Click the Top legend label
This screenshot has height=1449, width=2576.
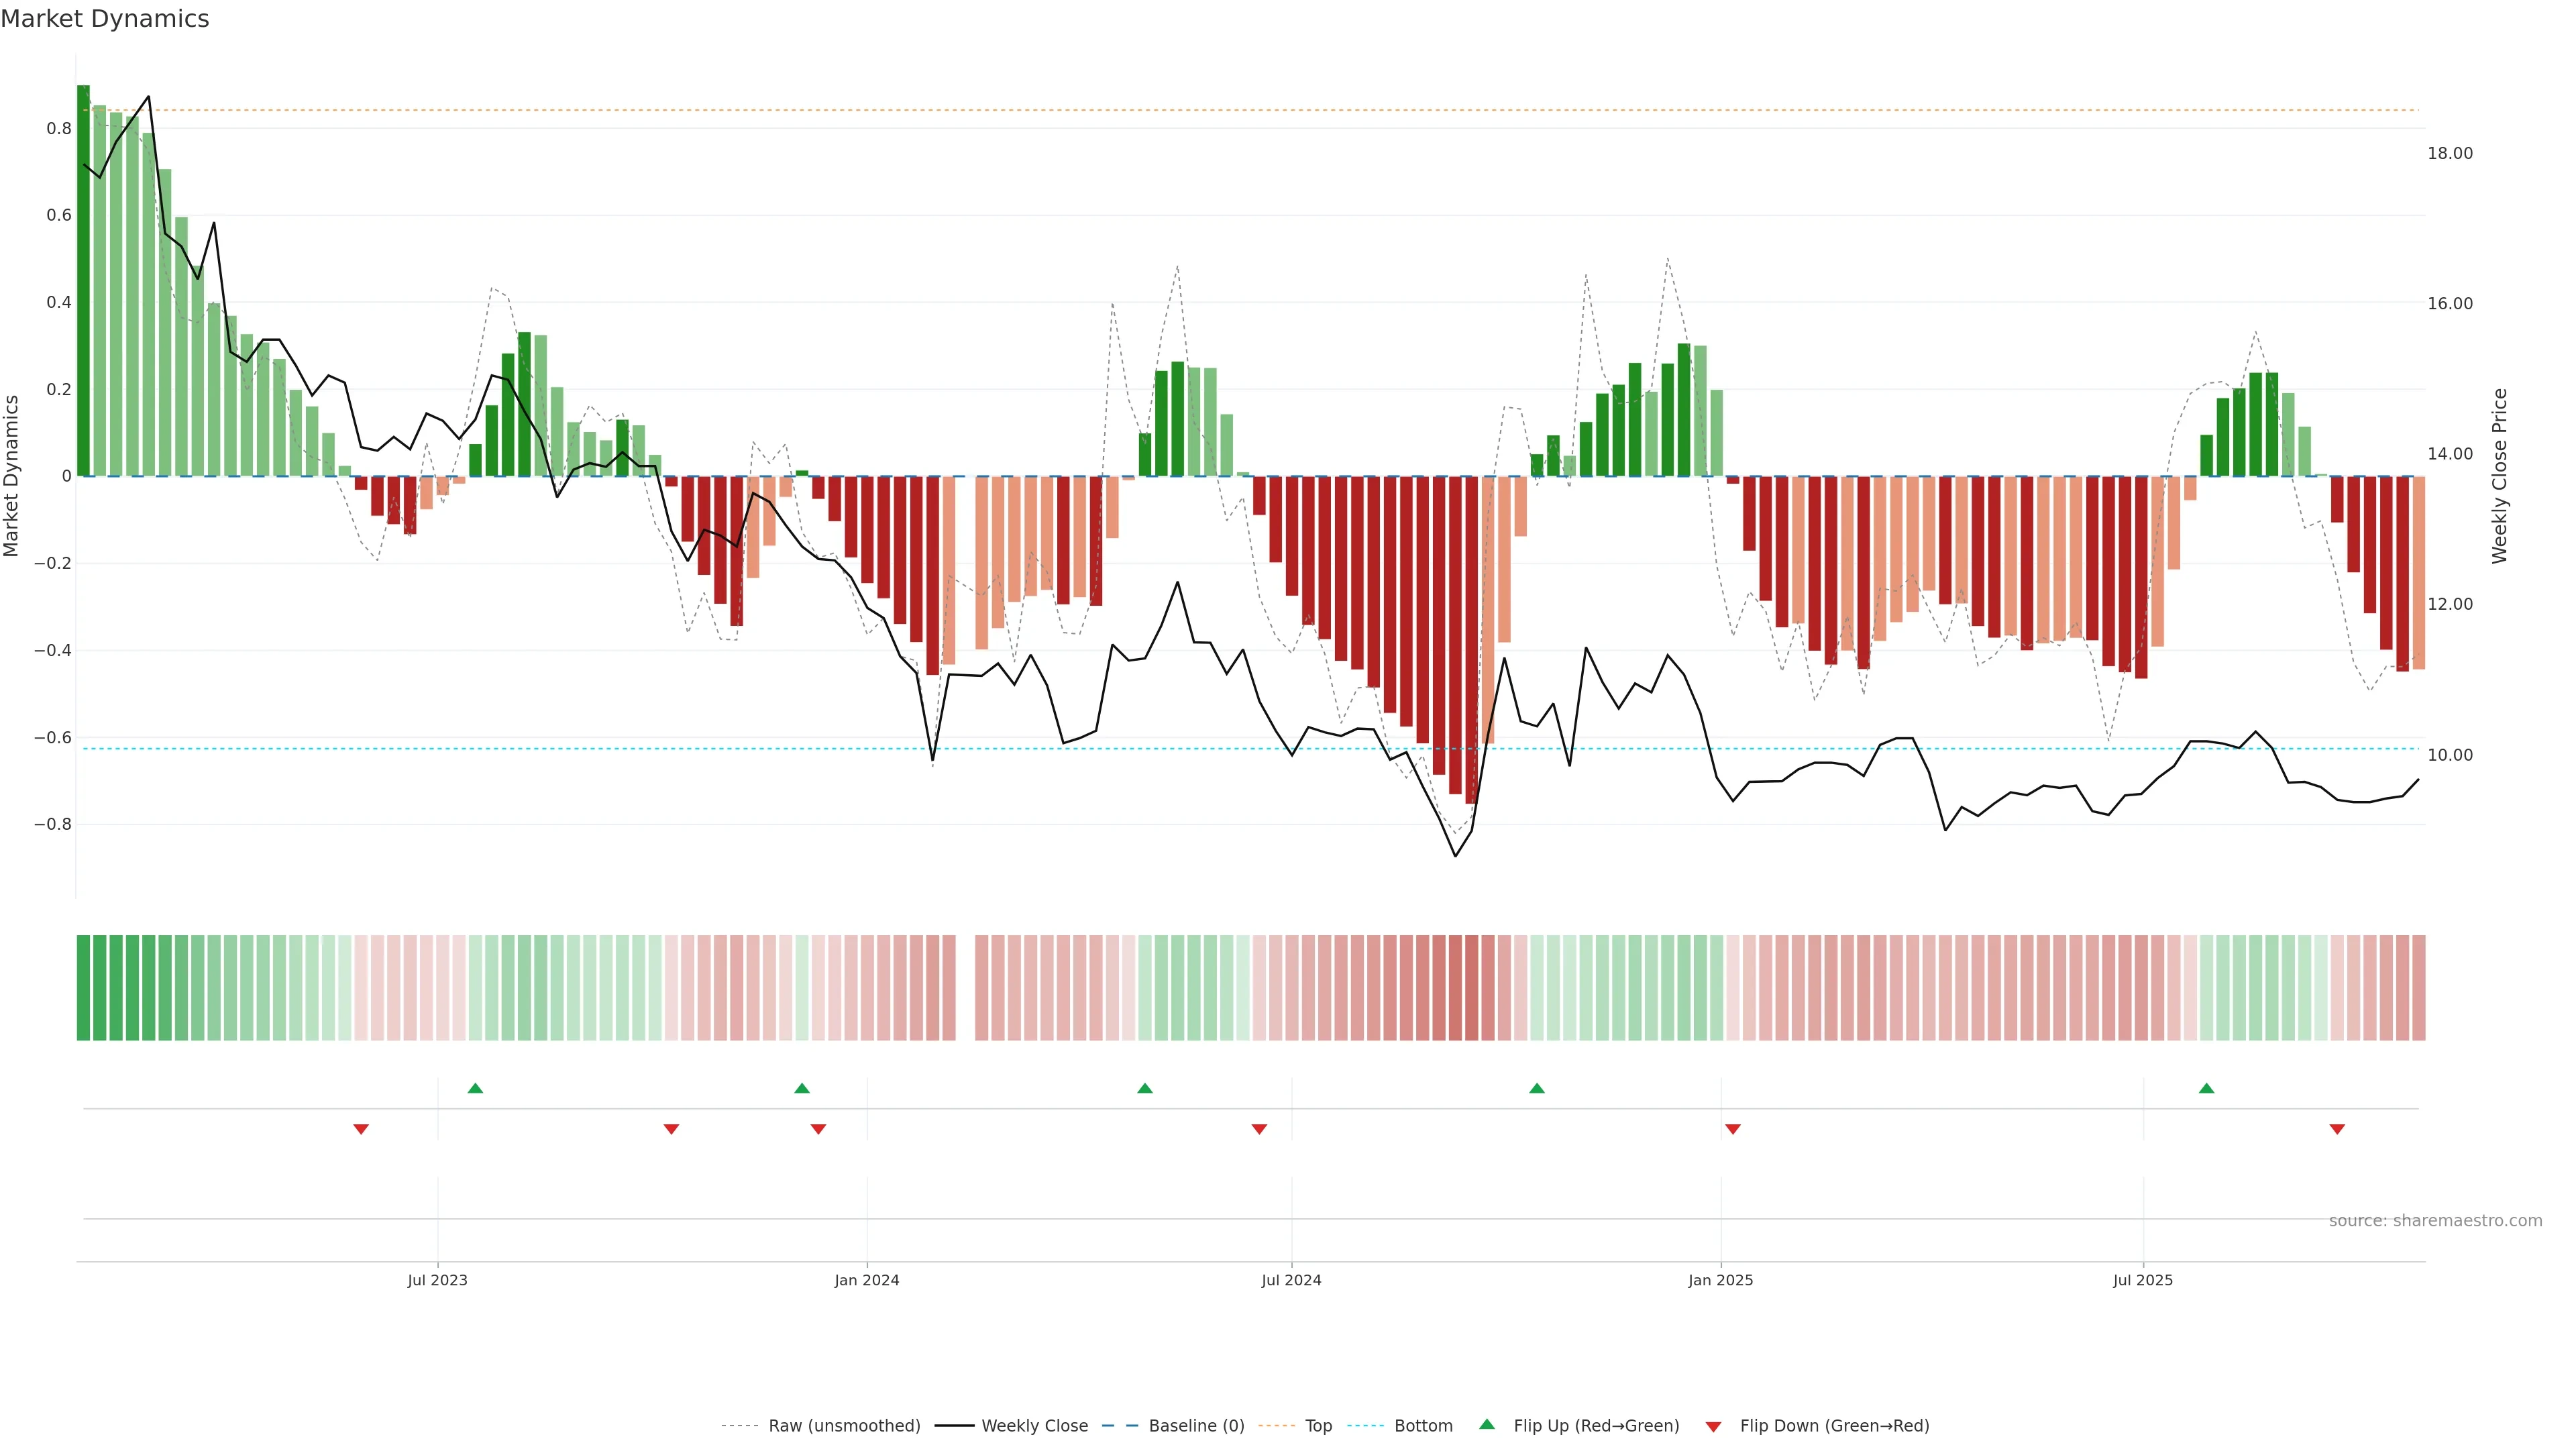[x=1318, y=1426]
